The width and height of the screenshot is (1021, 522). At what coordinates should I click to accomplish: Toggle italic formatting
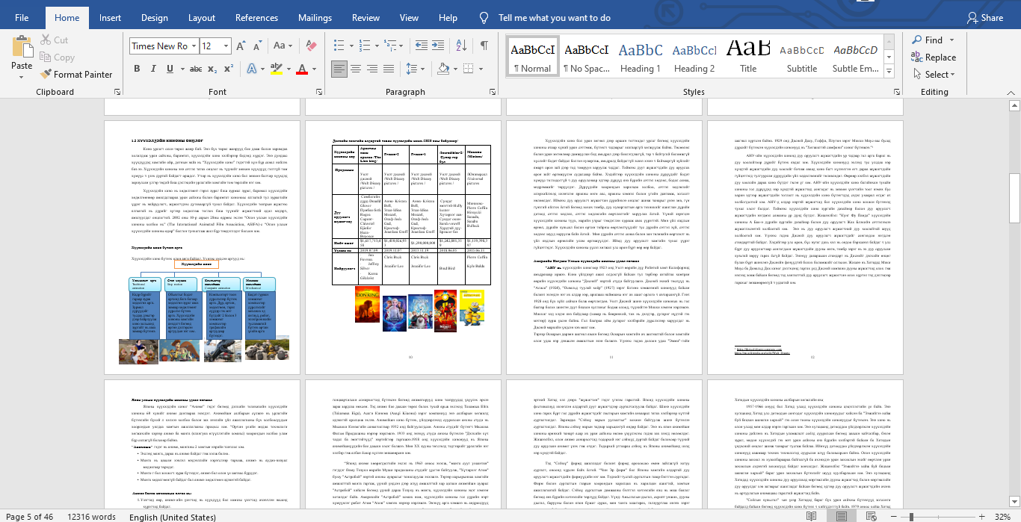(155, 69)
